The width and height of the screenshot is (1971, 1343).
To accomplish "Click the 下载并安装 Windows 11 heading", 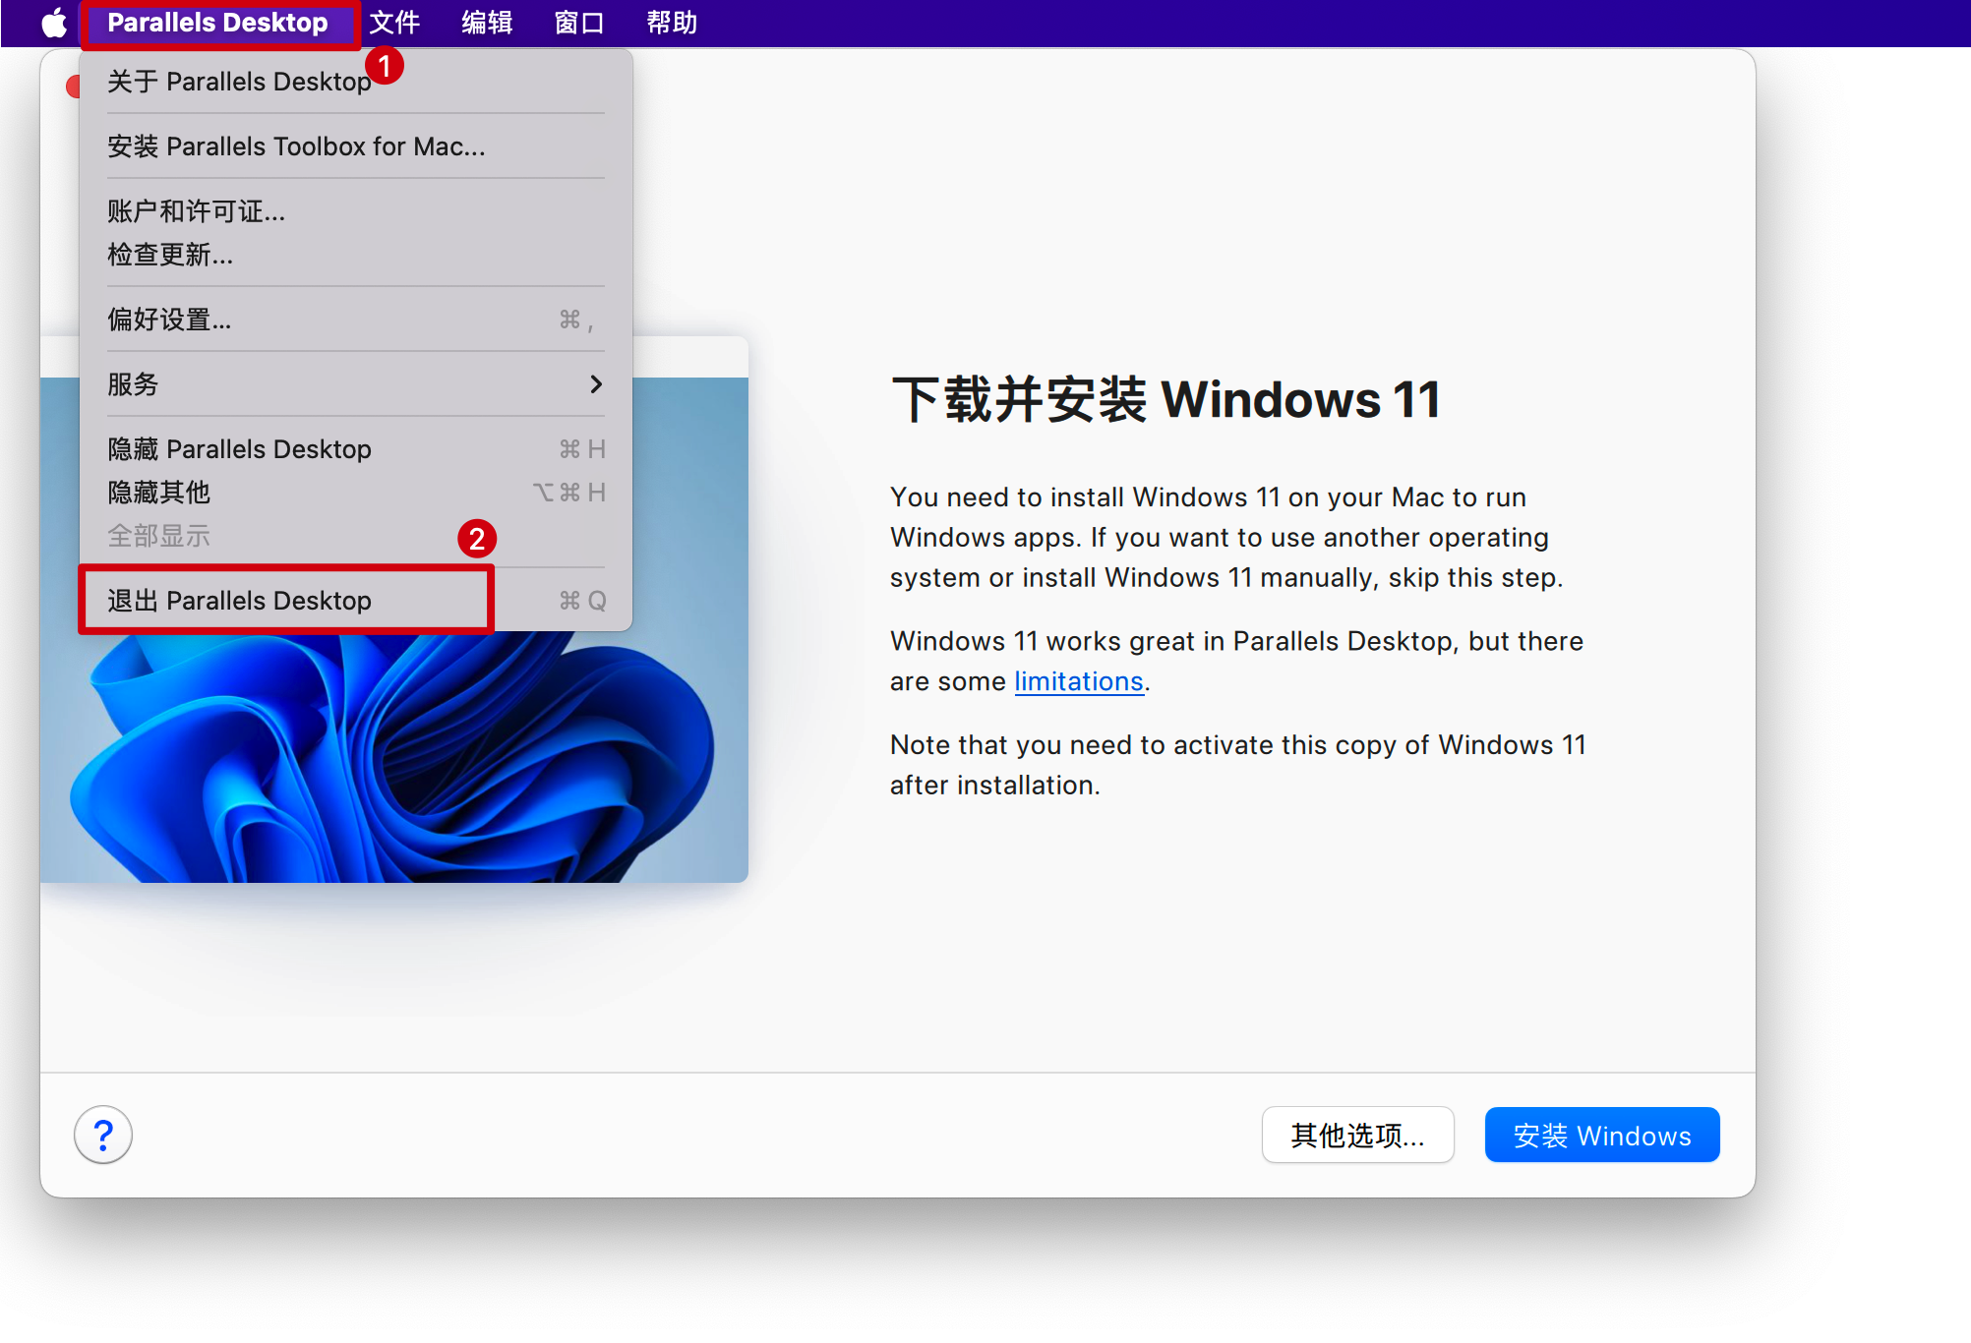I will pos(1165,400).
